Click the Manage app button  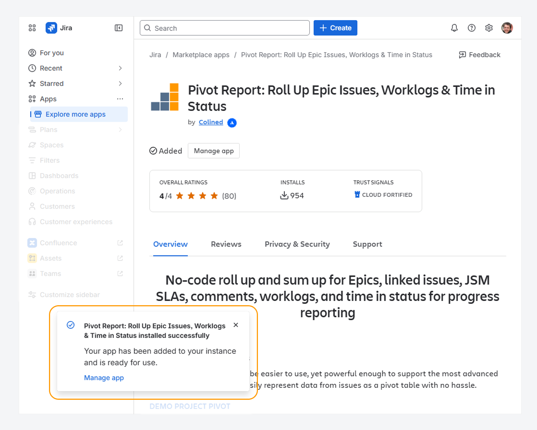[x=214, y=151]
